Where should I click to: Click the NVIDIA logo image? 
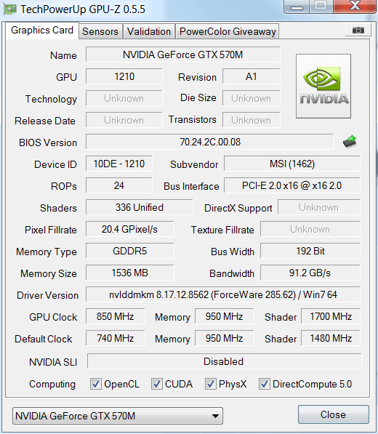[323, 86]
